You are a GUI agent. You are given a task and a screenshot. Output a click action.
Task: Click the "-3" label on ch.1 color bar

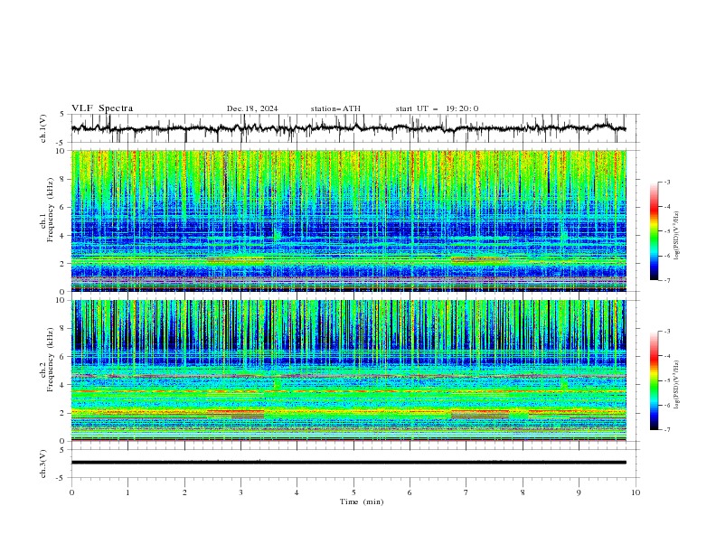tap(667, 182)
